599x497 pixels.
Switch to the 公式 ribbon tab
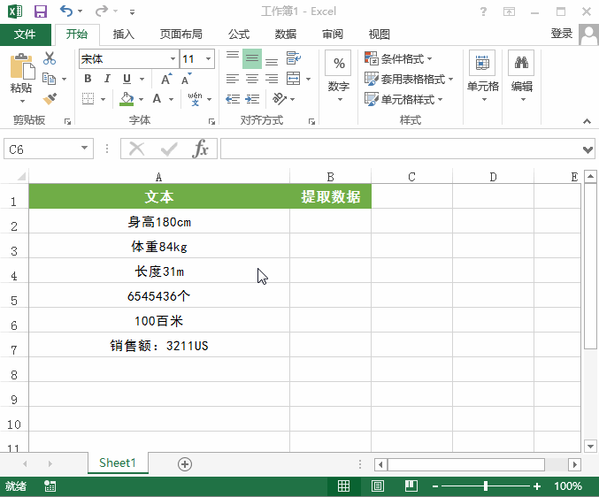[239, 34]
